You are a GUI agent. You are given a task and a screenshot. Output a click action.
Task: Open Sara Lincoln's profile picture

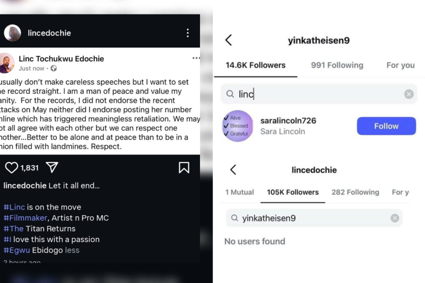pyautogui.click(x=238, y=126)
